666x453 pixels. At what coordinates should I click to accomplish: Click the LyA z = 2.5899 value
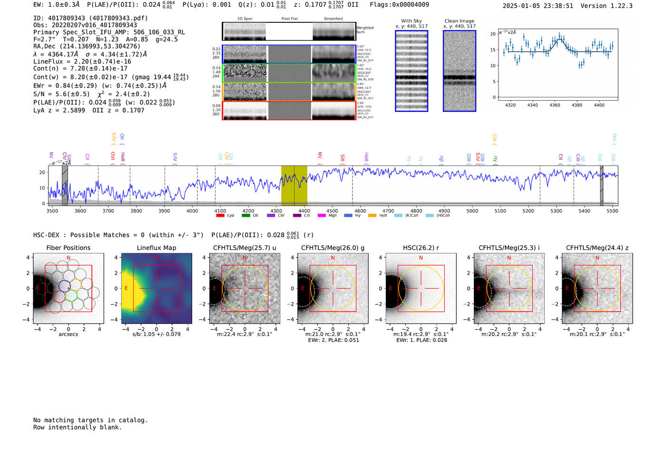tap(59, 110)
